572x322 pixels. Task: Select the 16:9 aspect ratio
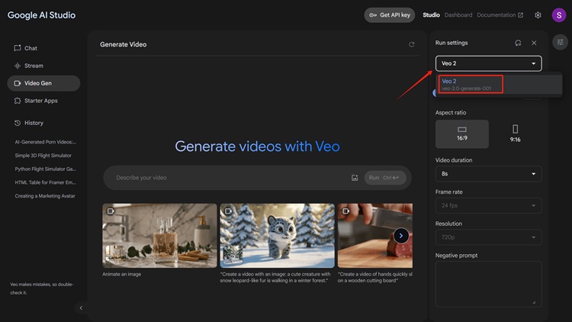[462, 134]
